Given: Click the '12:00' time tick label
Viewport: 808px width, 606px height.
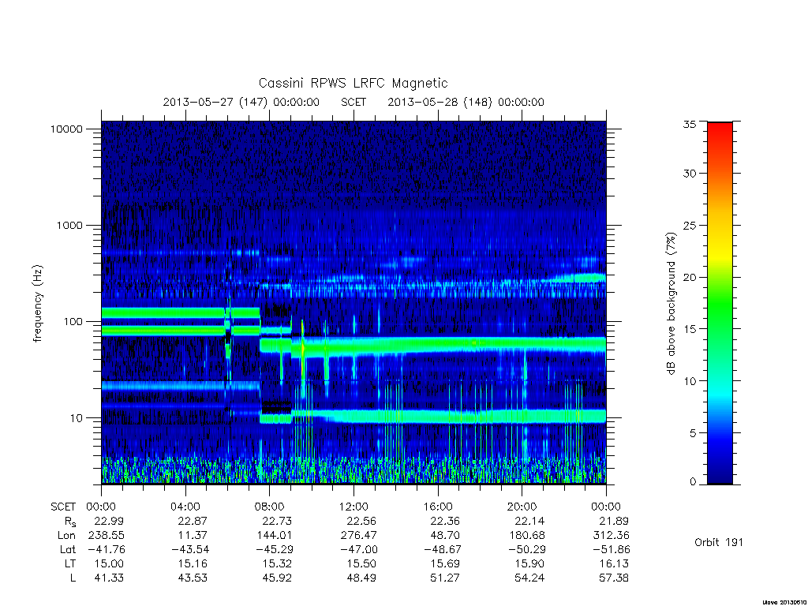Looking at the screenshot, I should pos(353,507).
